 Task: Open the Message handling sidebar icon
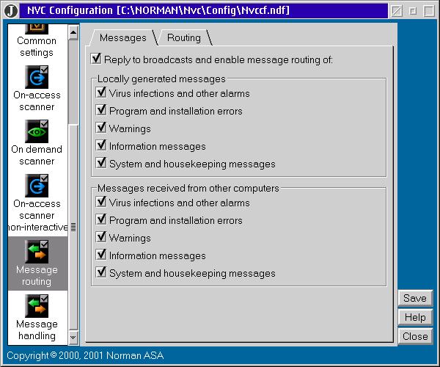pos(37,306)
